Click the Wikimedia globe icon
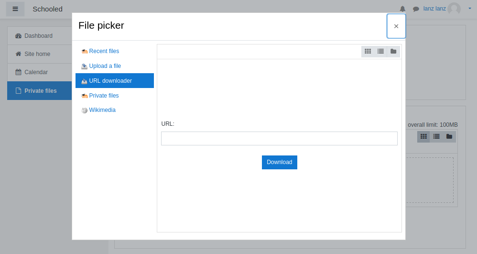This screenshot has width=477, height=254. click(x=84, y=110)
